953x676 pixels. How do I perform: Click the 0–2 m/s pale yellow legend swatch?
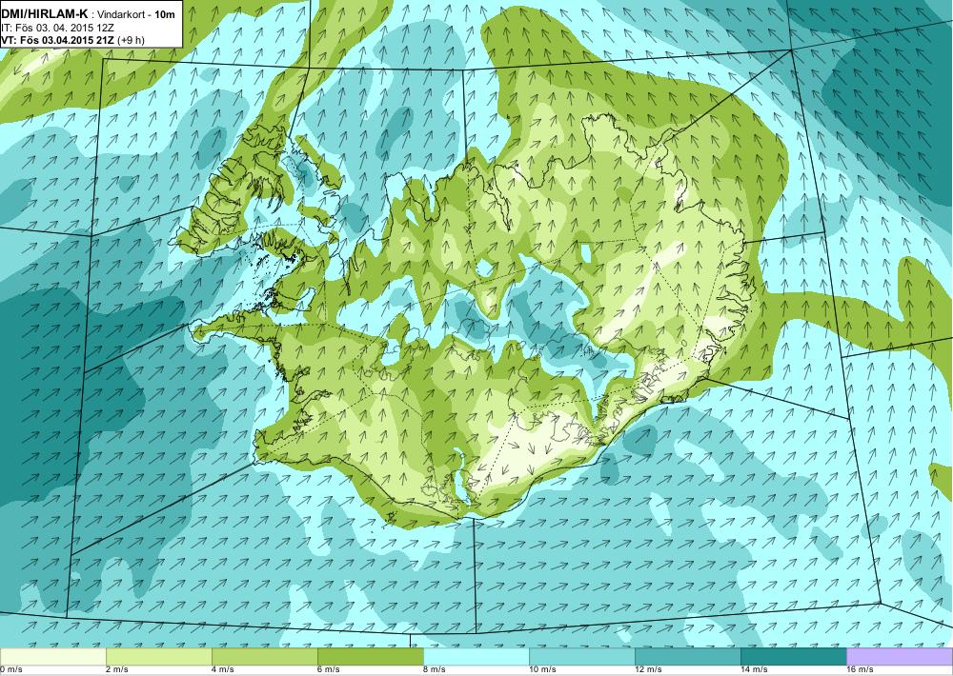pos(53,657)
